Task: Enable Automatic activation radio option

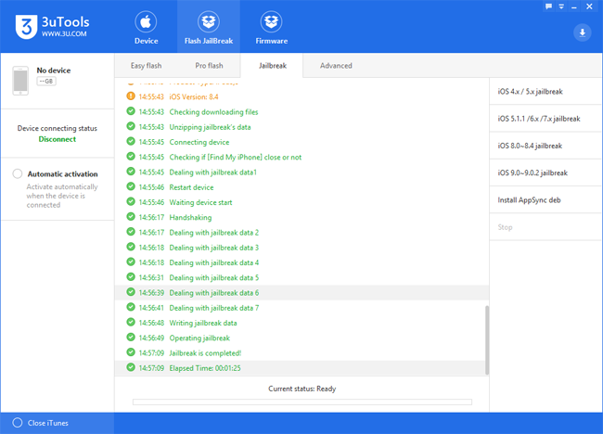Action: coord(18,173)
